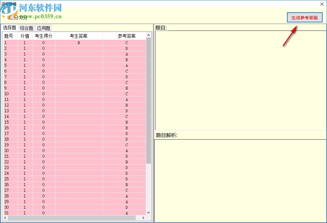
Task: Click the vertical scrollbar thumb of the table
Action: point(148,101)
